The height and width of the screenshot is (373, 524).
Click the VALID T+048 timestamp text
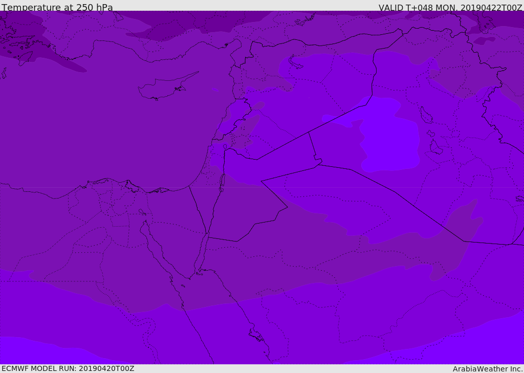(x=450, y=8)
